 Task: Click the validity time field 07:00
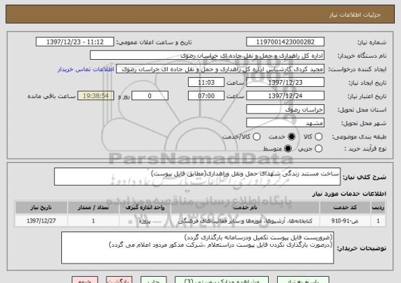[206, 96]
